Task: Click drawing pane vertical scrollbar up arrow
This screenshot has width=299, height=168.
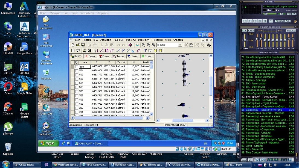Action: 211,56
